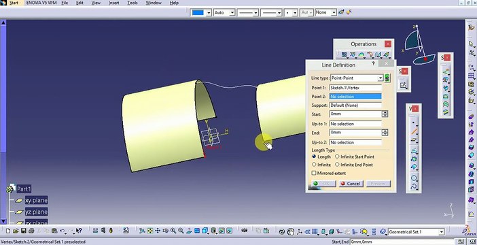Click the Multi-view blue squares icon
The width and height of the screenshot is (477, 245).
click(197, 231)
